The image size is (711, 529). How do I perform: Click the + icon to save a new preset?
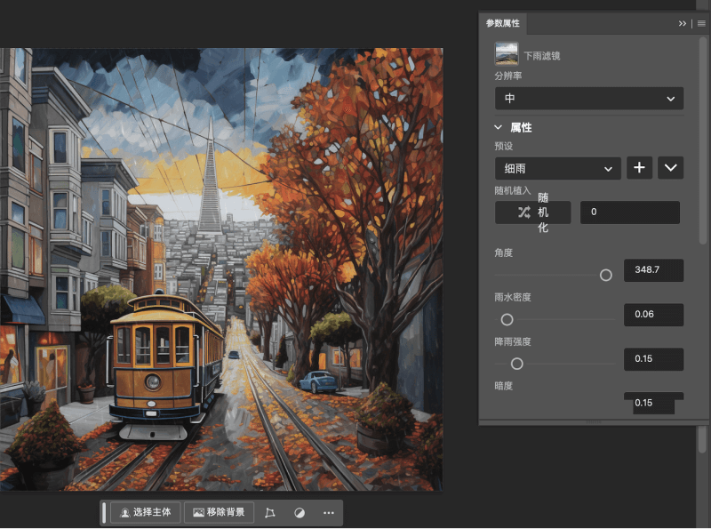coord(639,167)
